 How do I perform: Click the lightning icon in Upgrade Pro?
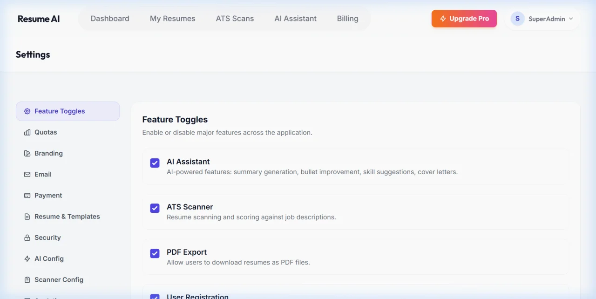(x=443, y=19)
